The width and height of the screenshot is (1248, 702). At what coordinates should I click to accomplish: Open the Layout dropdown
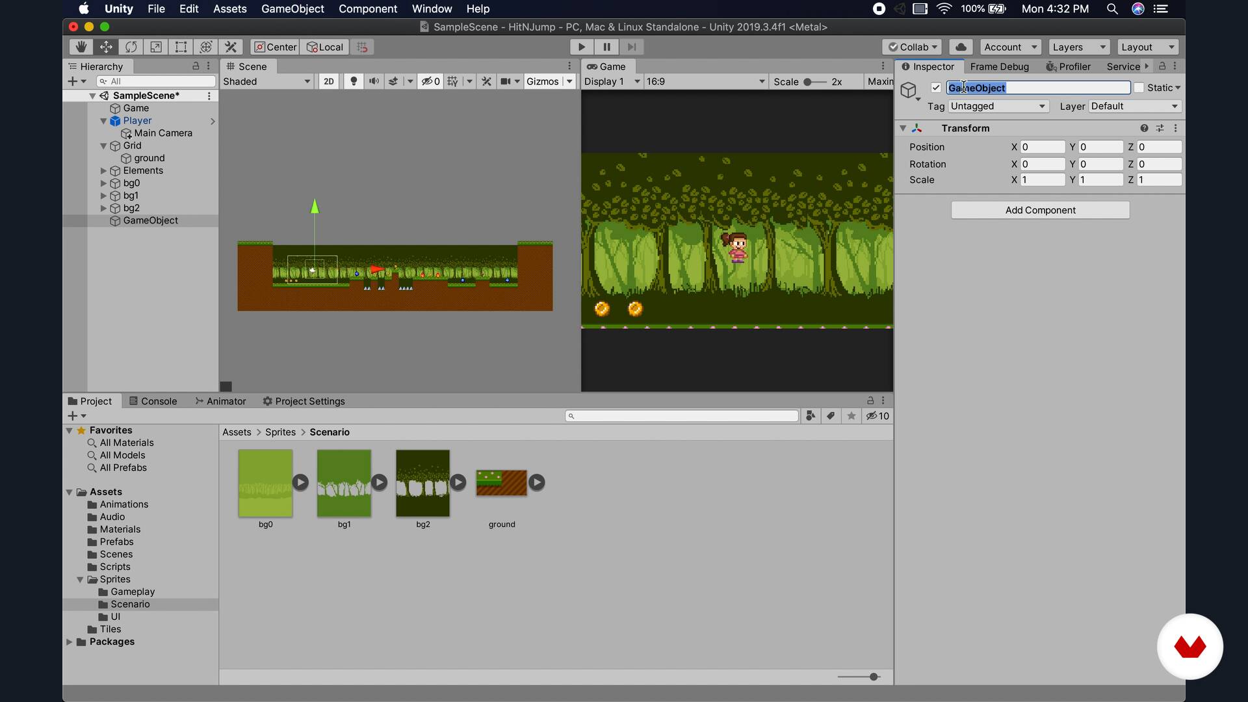click(x=1148, y=47)
